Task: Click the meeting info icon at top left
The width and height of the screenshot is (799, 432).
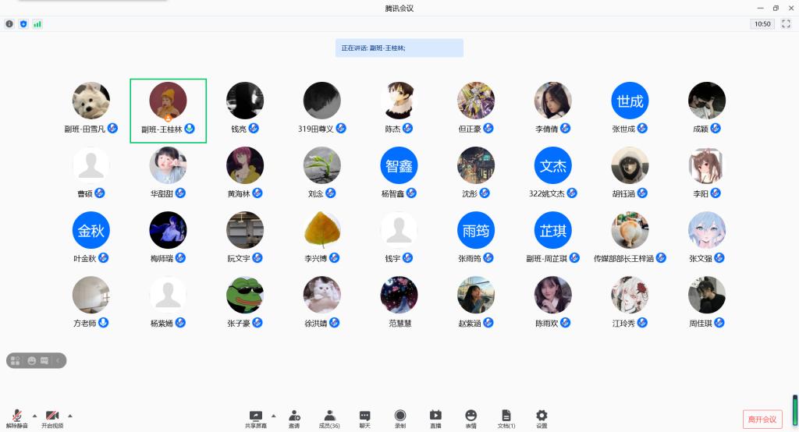Action: pyautogui.click(x=10, y=24)
